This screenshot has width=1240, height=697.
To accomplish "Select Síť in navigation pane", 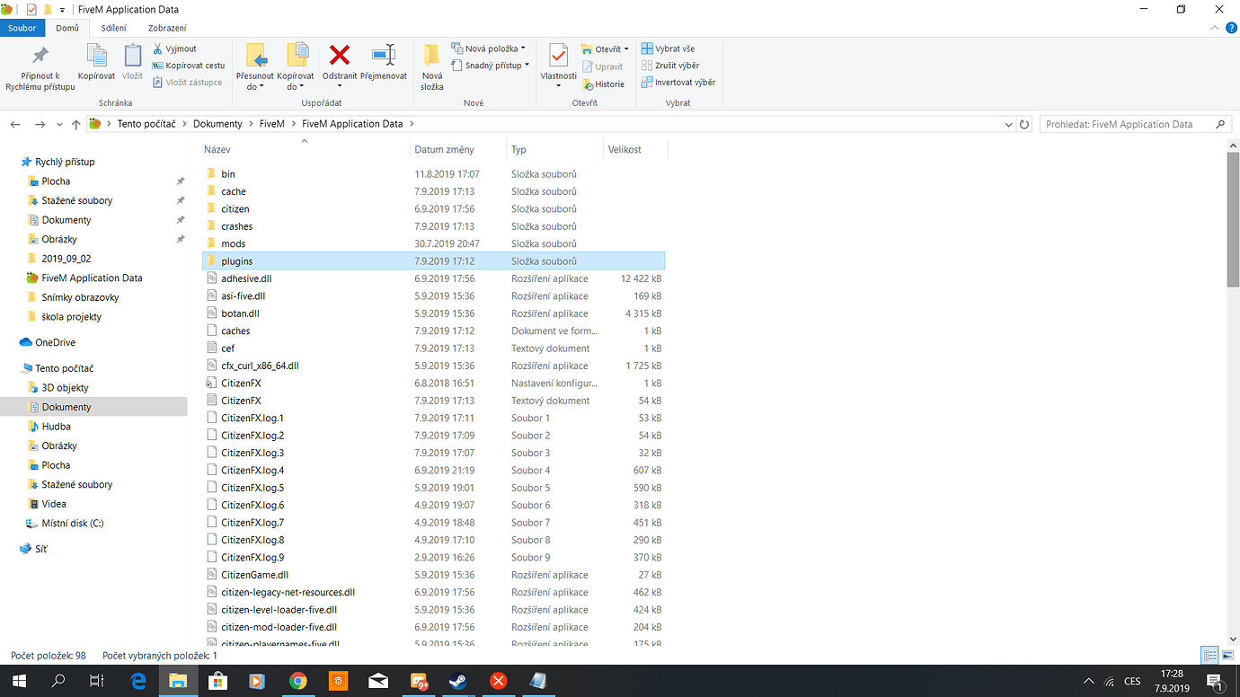I will (x=41, y=549).
